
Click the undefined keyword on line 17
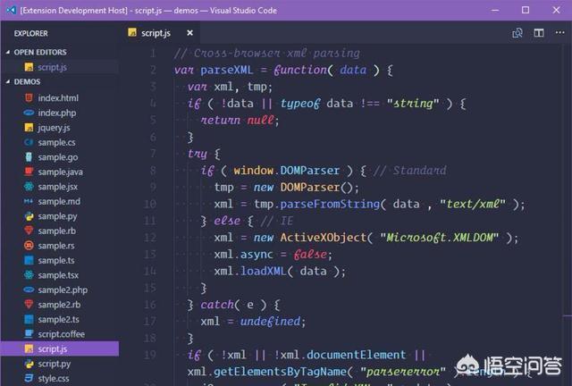270,322
